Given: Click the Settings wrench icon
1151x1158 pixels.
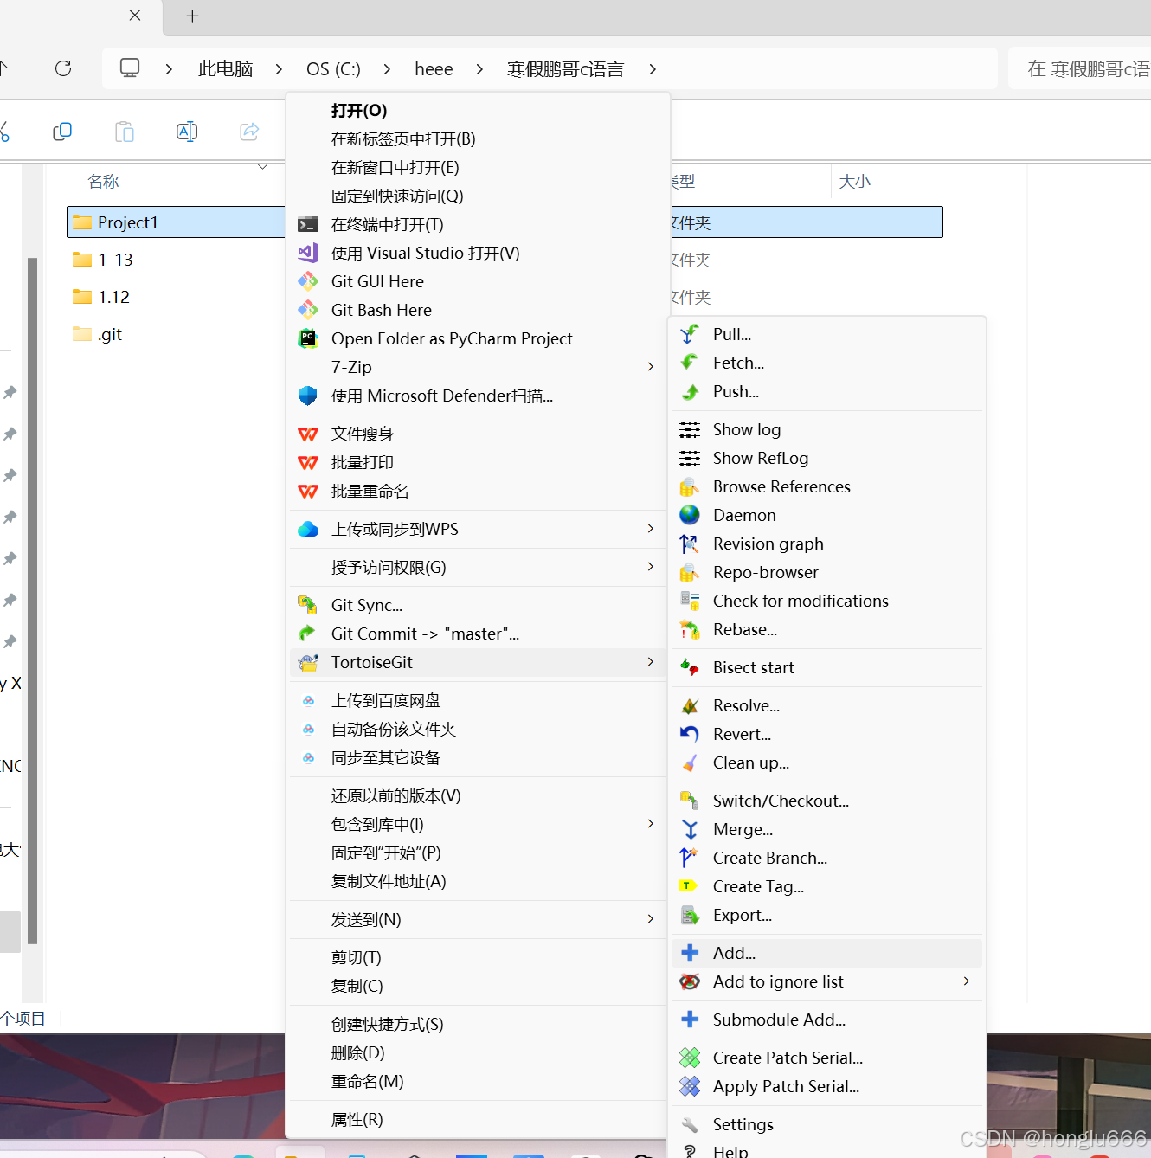Looking at the screenshot, I should 690,1124.
